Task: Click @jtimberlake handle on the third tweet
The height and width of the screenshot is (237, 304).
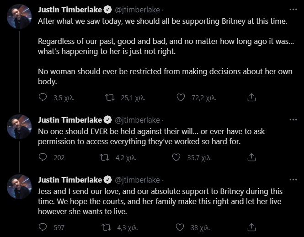Action: (x=137, y=180)
